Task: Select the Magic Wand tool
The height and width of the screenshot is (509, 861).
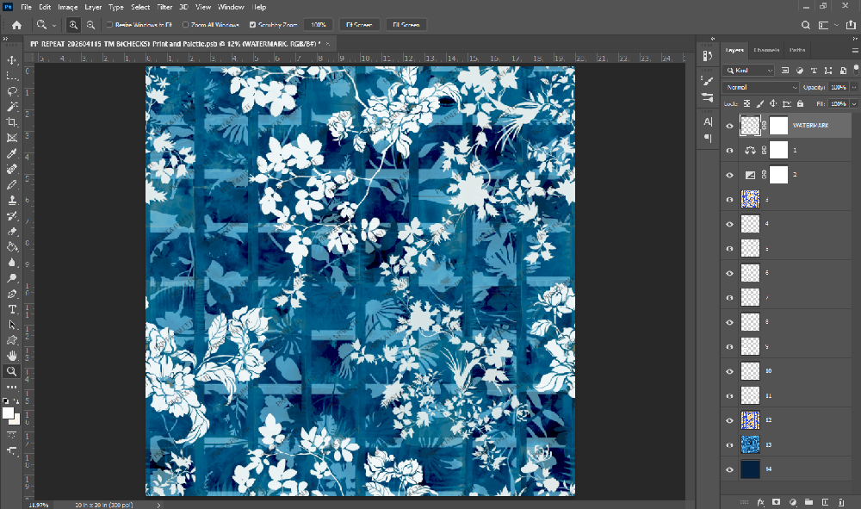Action: [x=11, y=107]
